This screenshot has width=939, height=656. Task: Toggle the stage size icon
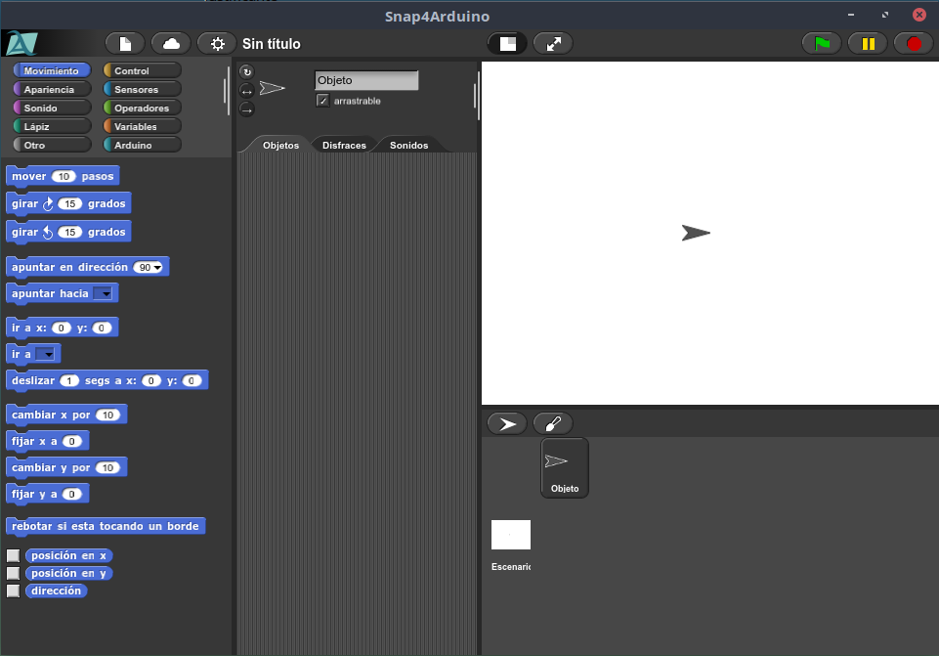[x=507, y=44]
